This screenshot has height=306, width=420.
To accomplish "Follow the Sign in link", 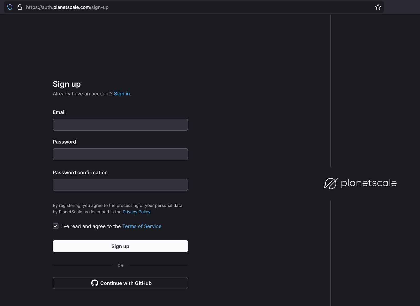I will click(122, 94).
